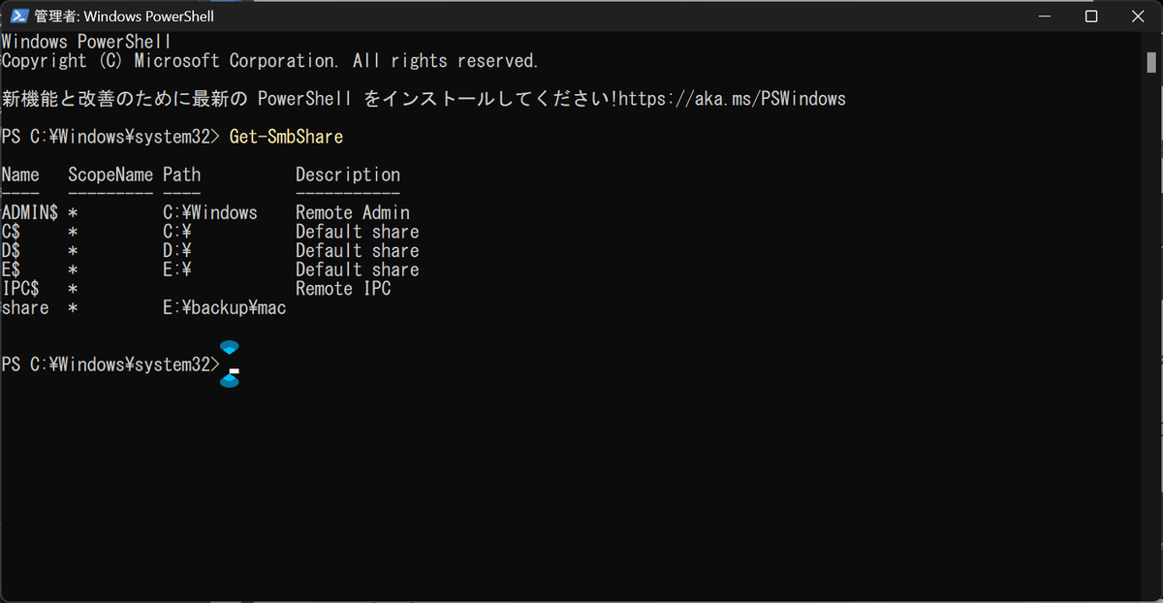Tap the lower blue selection handle
Viewport: 1163px width, 603px height.
[230, 381]
